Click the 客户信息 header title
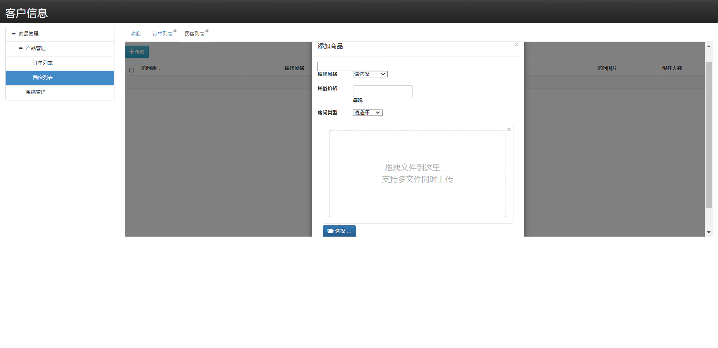Viewport: 718px width, 348px height. [27, 13]
